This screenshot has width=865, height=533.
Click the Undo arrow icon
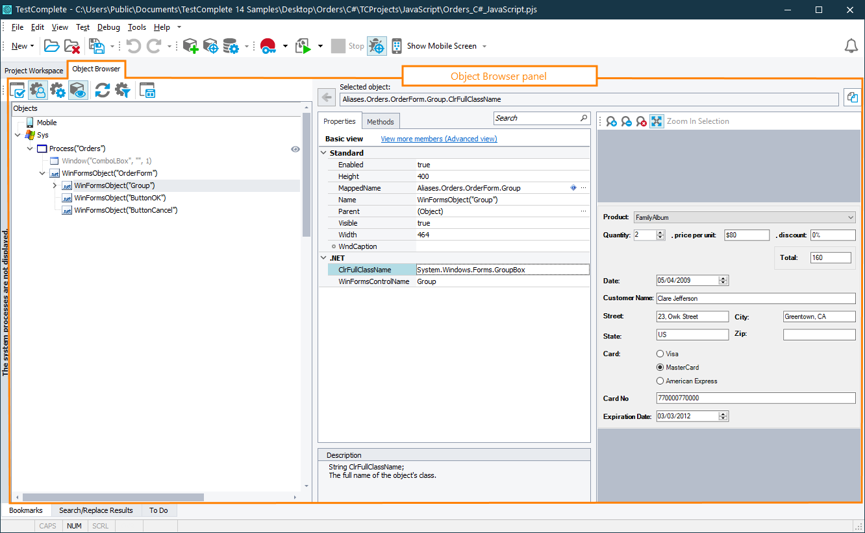(134, 46)
